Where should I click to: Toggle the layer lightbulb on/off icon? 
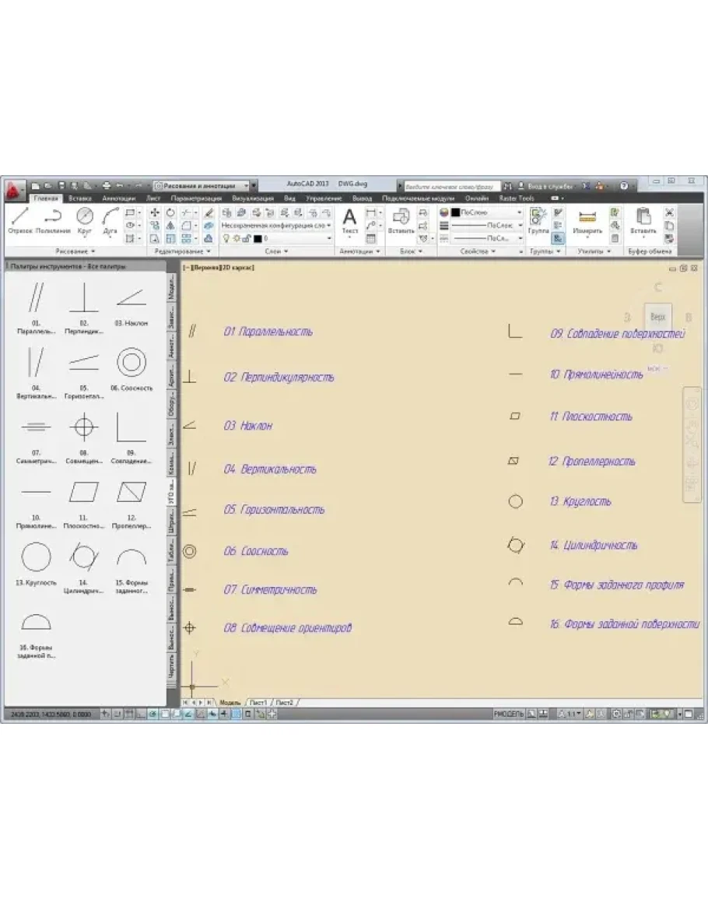pos(226,238)
